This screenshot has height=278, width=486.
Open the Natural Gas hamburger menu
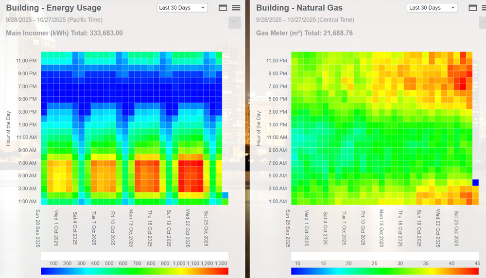point(480,8)
